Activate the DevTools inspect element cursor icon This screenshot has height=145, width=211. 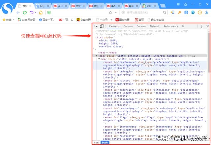[x=96, y=26]
